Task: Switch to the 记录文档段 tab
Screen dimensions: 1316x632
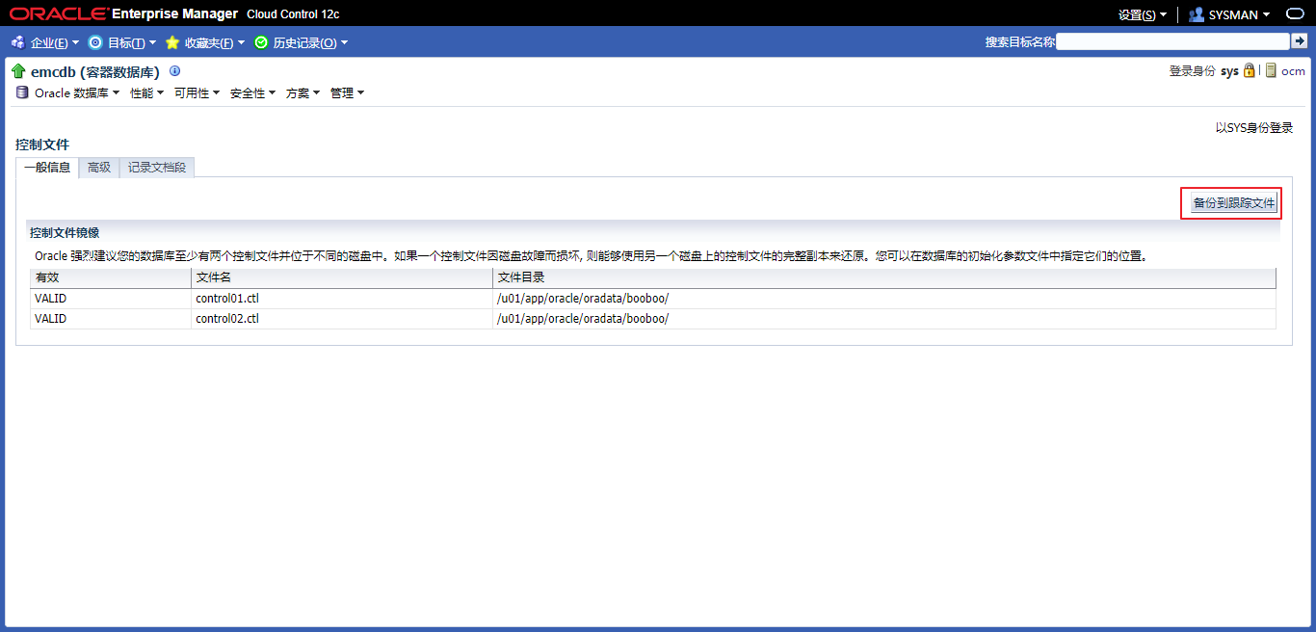Action: coord(157,168)
